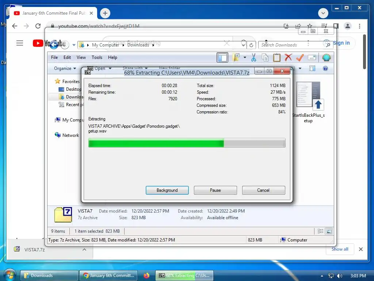Open VISTA7.7z from downloads bar
Image resolution: width=374 pixels, height=281 pixels.
click(34, 250)
